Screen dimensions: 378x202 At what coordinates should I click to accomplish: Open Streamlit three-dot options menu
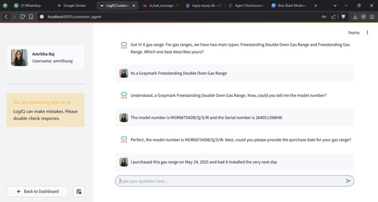click(x=367, y=32)
